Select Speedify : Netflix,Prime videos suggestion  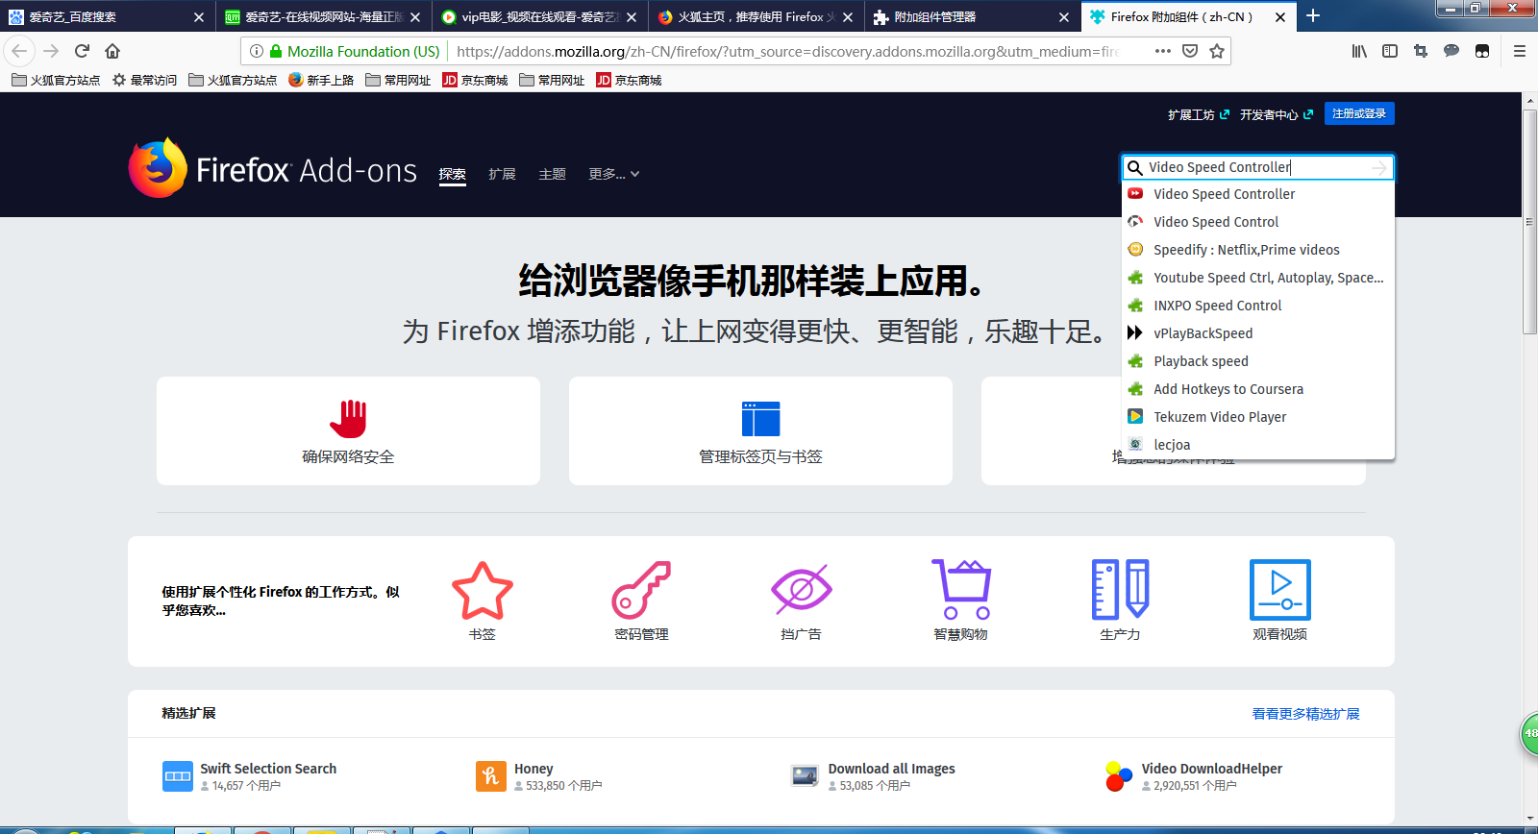click(x=1258, y=250)
